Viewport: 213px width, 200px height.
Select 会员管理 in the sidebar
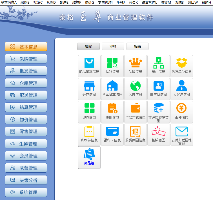[x=26, y=156]
